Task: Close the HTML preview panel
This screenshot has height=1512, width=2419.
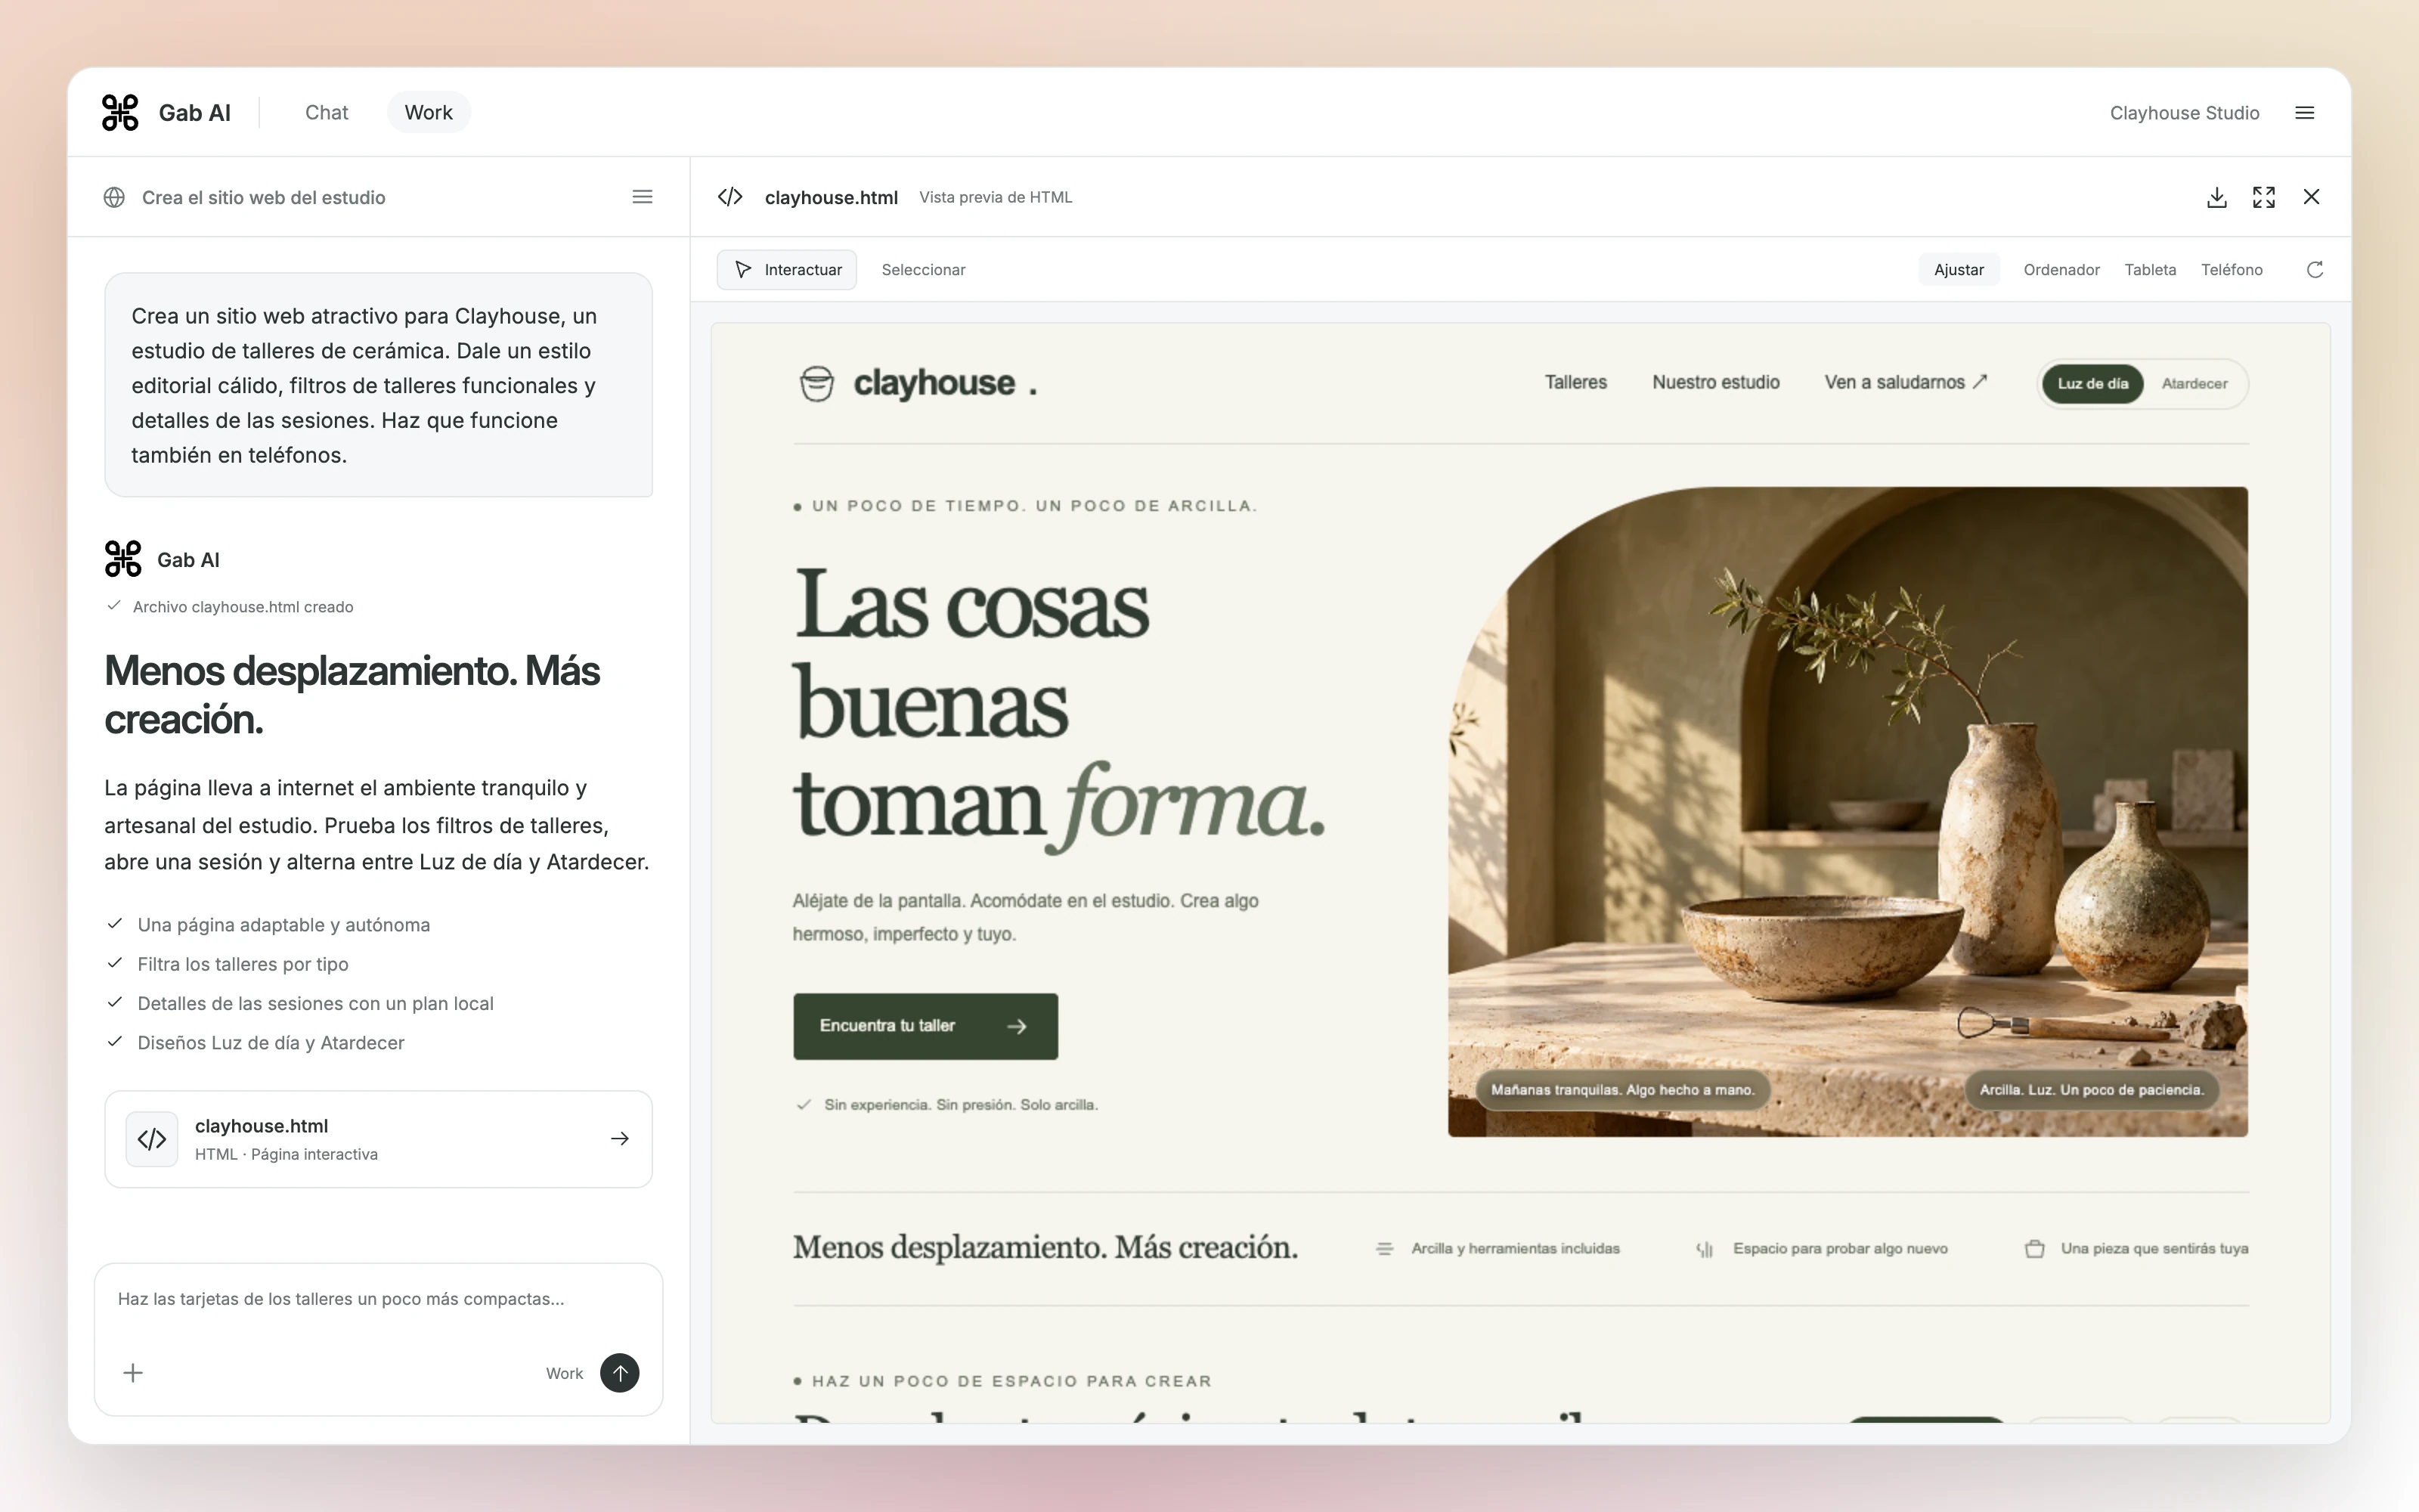Action: (x=2311, y=197)
